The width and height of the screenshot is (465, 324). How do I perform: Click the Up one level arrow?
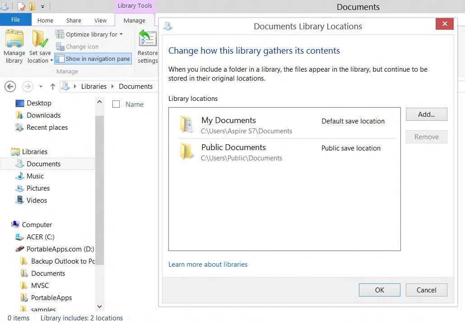53,87
